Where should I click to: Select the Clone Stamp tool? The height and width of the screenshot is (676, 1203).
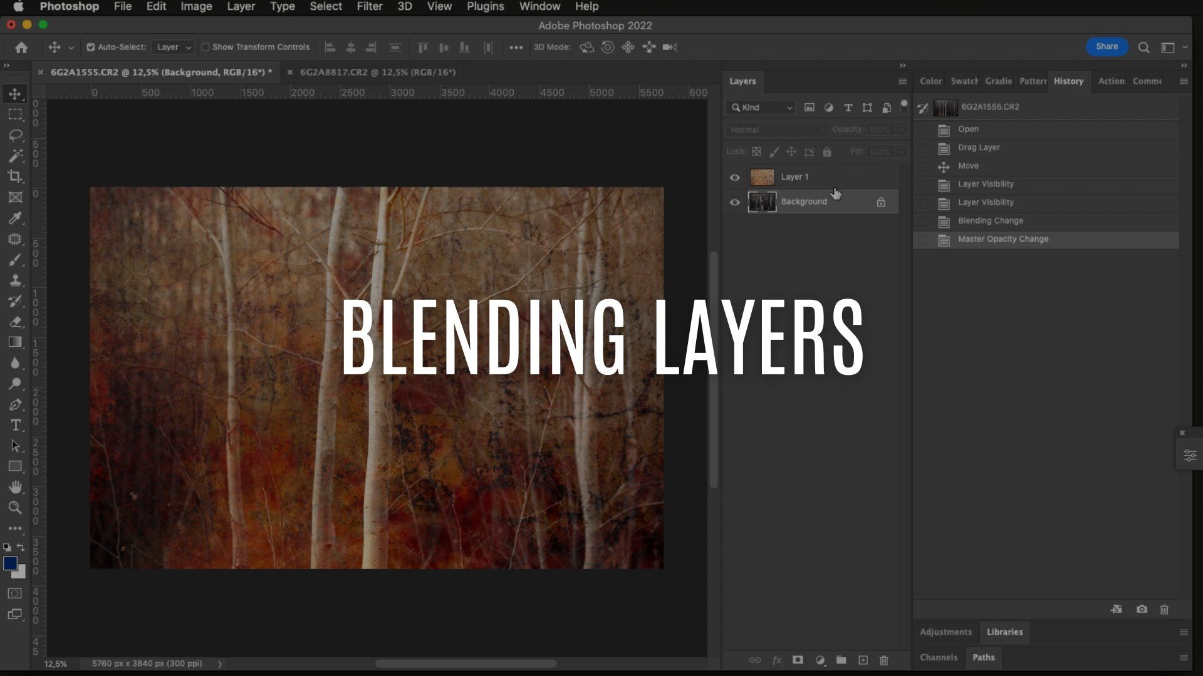click(x=15, y=280)
